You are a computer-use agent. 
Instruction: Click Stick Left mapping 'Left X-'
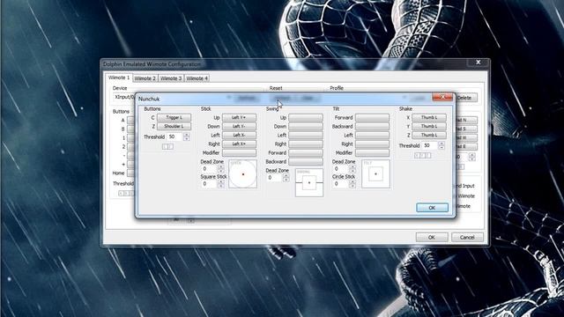pos(239,135)
